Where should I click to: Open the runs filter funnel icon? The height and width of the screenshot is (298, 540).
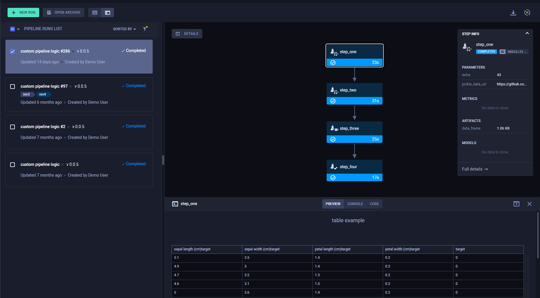[x=145, y=29]
